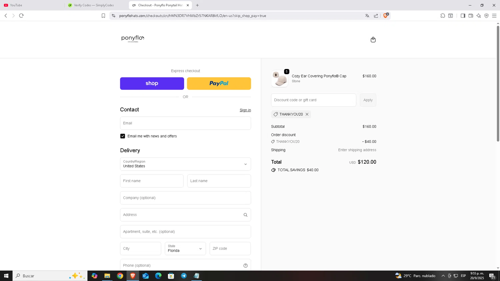Viewport: 500px width, 281px height.
Task: Click the address search magnifier icon
Action: (245, 215)
